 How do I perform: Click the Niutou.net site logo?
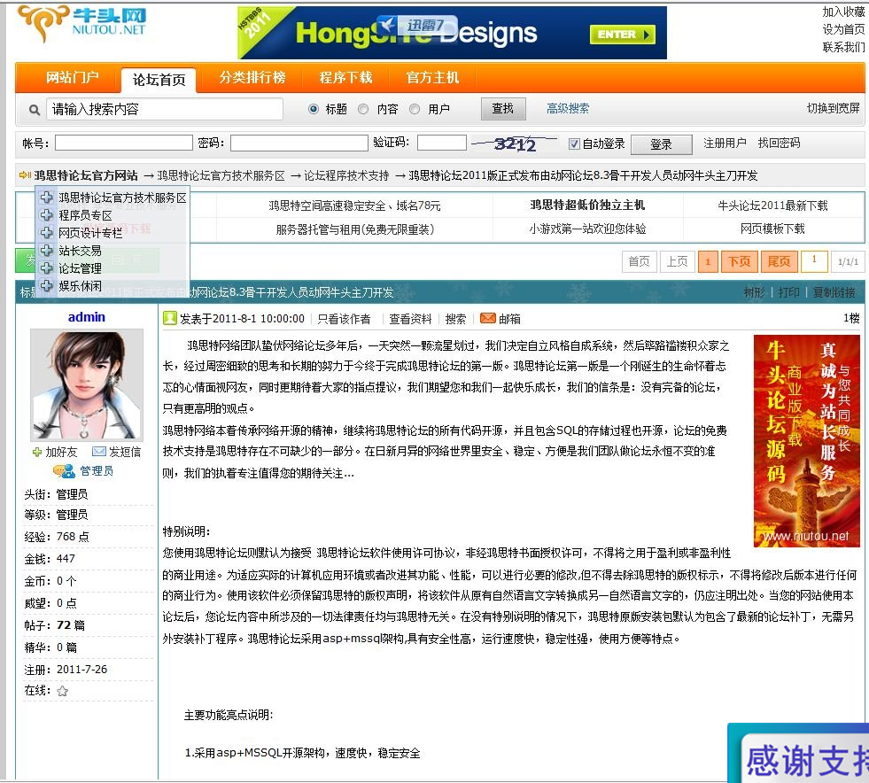click(x=82, y=23)
